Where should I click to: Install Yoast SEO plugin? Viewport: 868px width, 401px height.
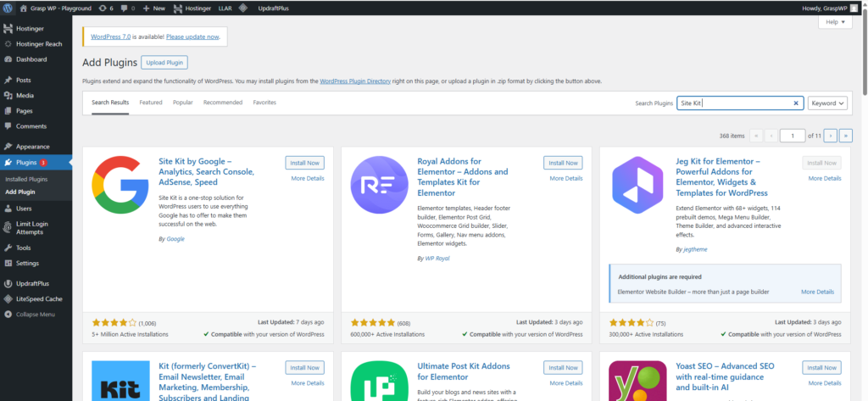pyautogui.click(x=822, y=368)
